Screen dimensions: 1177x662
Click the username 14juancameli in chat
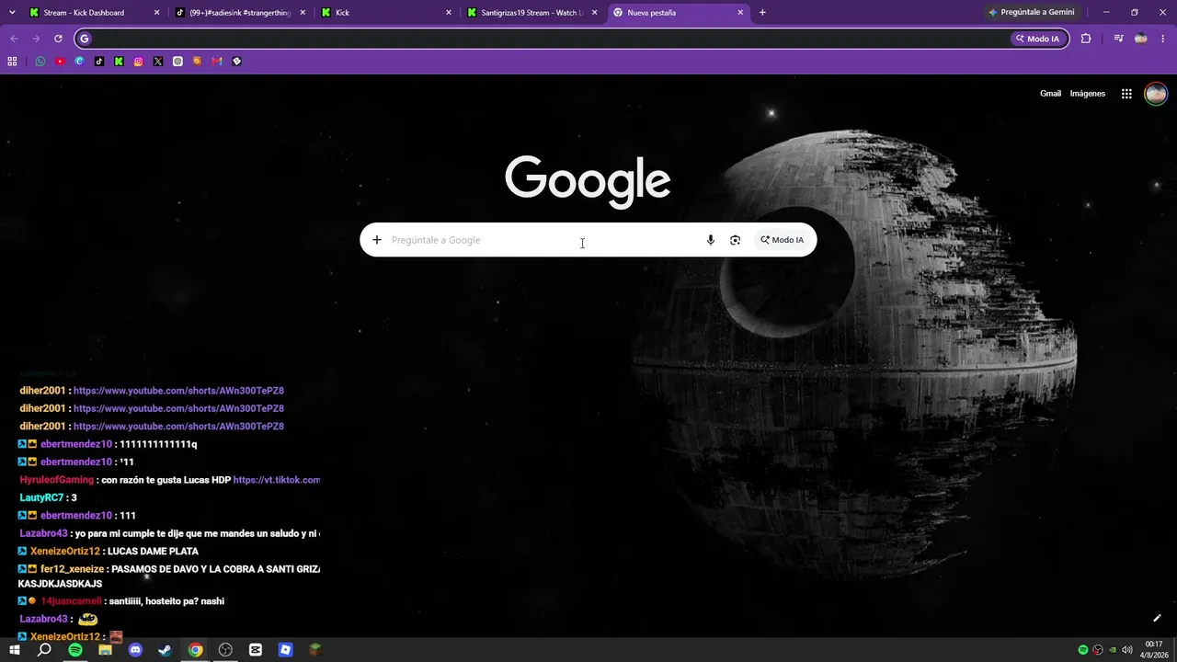coord(71,601)
